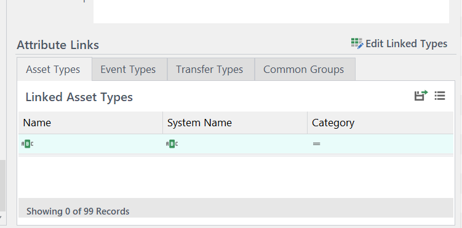Sort by the Name column header
Screen dimensions: 462x228
pos(90,123)
